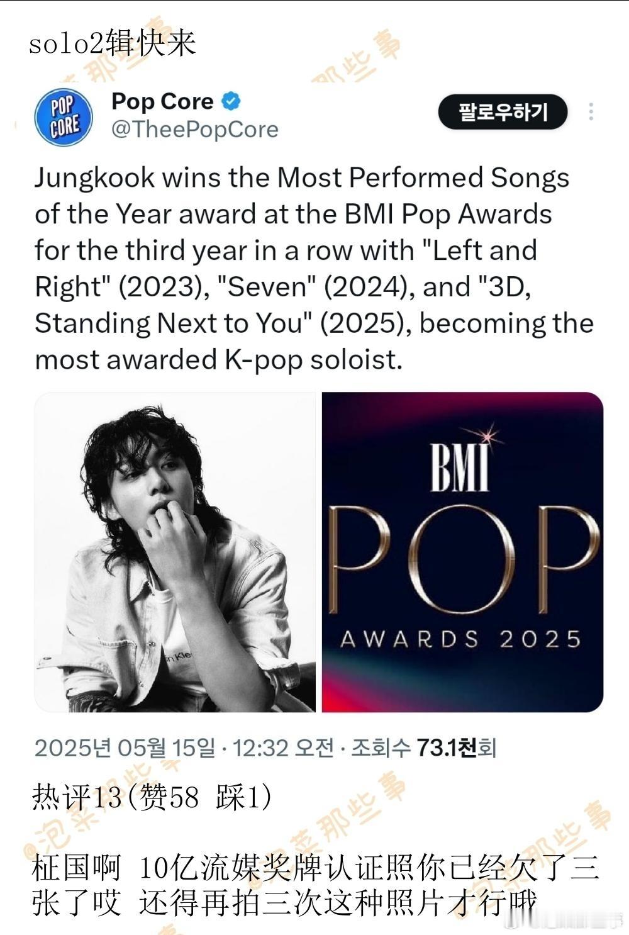Click the sparkle star above BMI
The image size is (629, 935).
click(x=487, y=435)
